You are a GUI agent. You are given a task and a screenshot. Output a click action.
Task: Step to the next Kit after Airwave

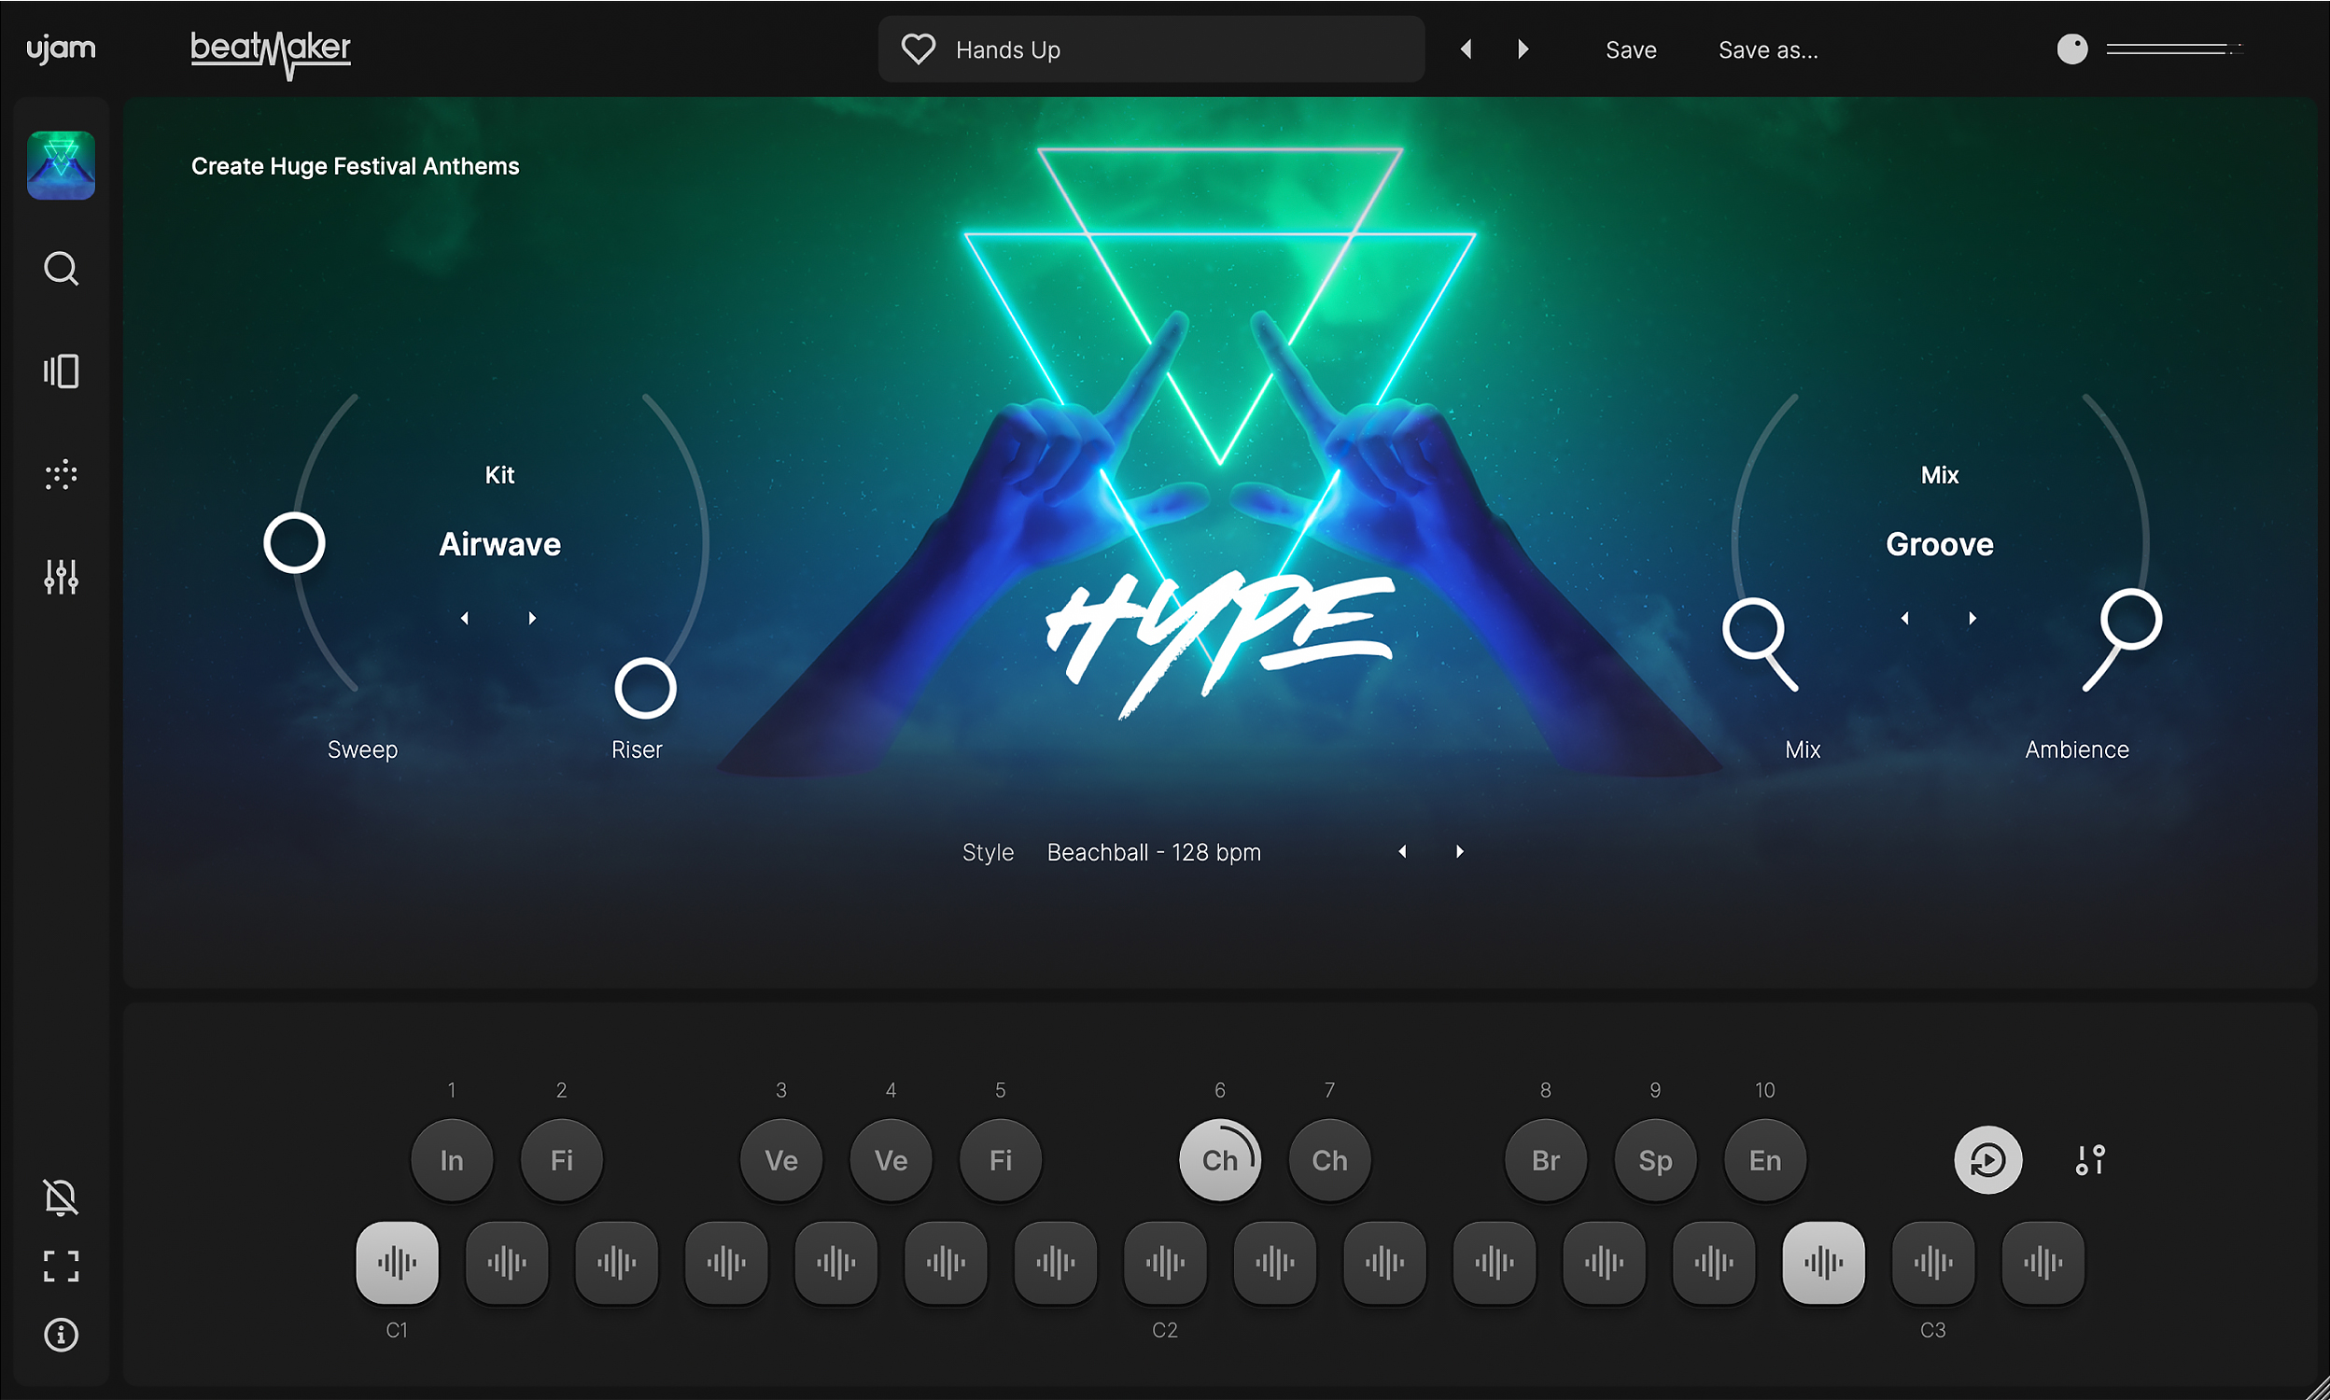point(532,617)
